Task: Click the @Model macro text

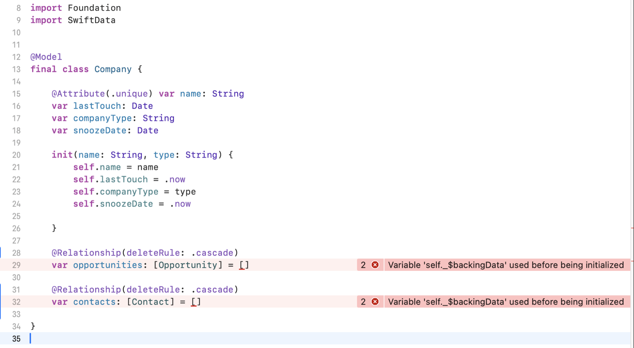Action: click(x=46, y=57)
